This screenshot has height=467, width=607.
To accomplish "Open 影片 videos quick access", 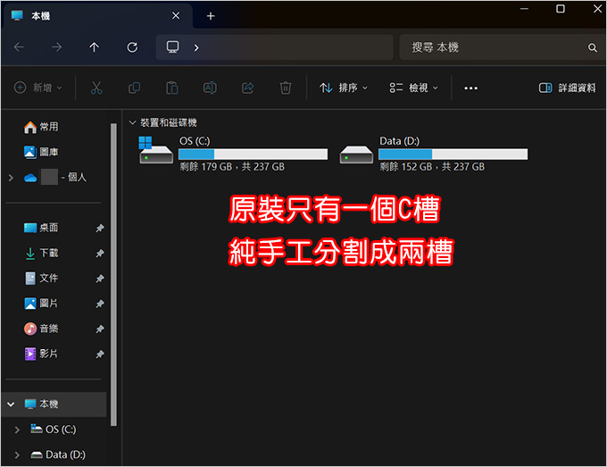I will 41,354.
